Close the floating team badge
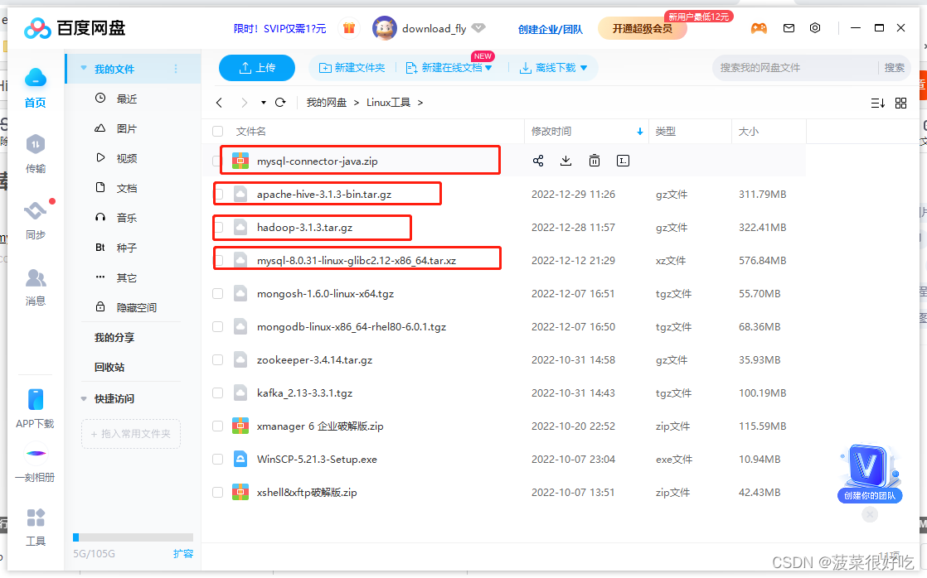The image size is (927, 578). click(x=870, y=515)
